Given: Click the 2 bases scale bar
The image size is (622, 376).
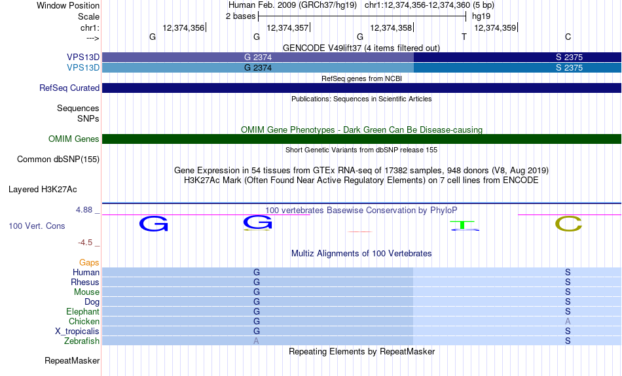Looking at the screenshot, I should 362,16.
